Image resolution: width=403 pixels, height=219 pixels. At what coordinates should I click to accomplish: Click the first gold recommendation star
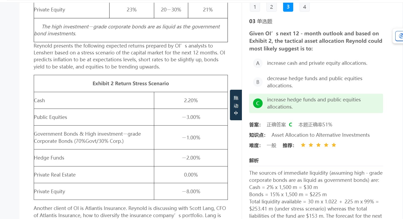303,145
